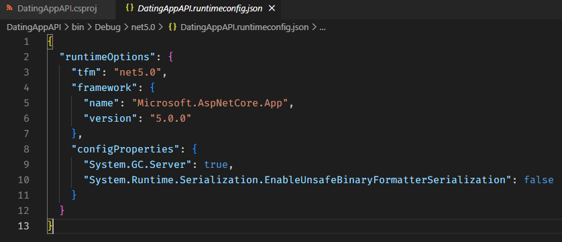Click the blue closing brace on line 11
The width and height of the screenshot is (562, 242).
pyautogui.click(x=74, y=195)
